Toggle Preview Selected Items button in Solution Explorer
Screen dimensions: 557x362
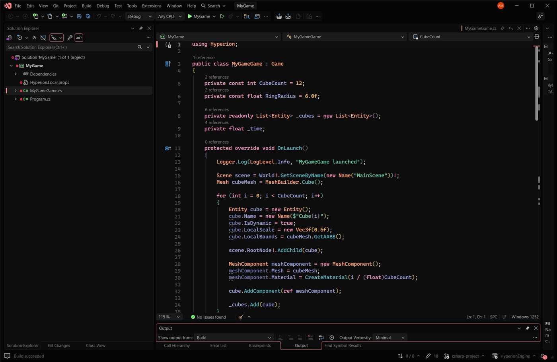coord(79,37)
